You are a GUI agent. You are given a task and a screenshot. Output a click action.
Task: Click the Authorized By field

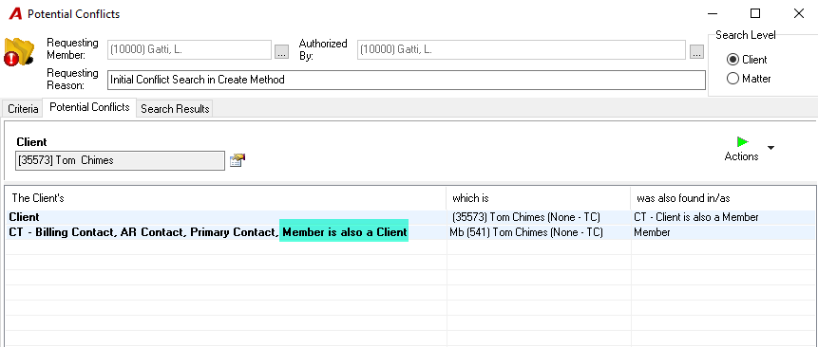[x=522, y=50]
